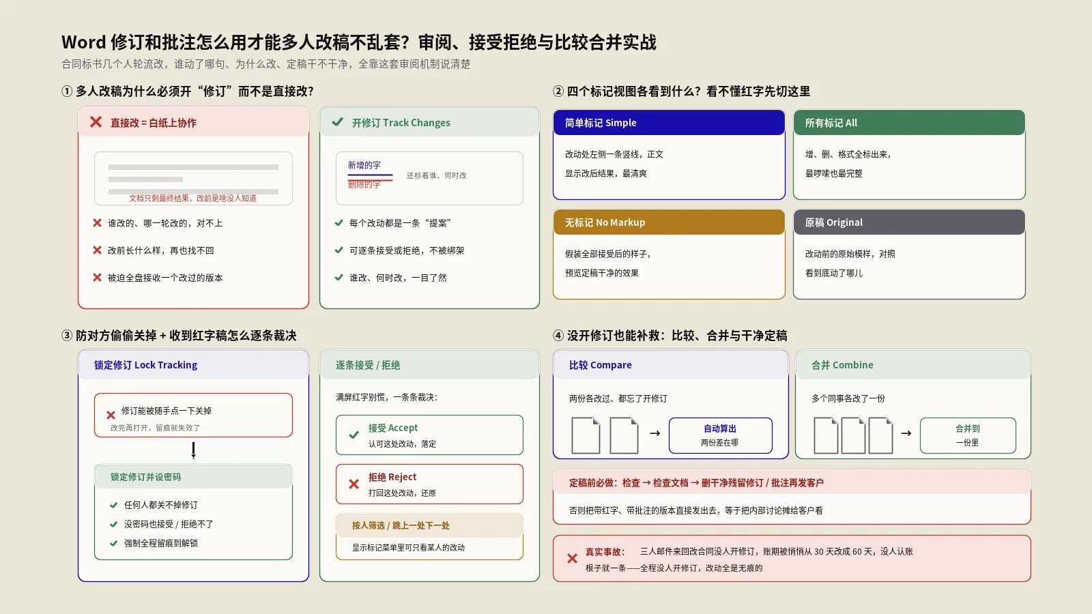This screenshot has height=614, width=1092.
Task: Click heading ④ 没开修订也能补救
Action: point(670,336)
